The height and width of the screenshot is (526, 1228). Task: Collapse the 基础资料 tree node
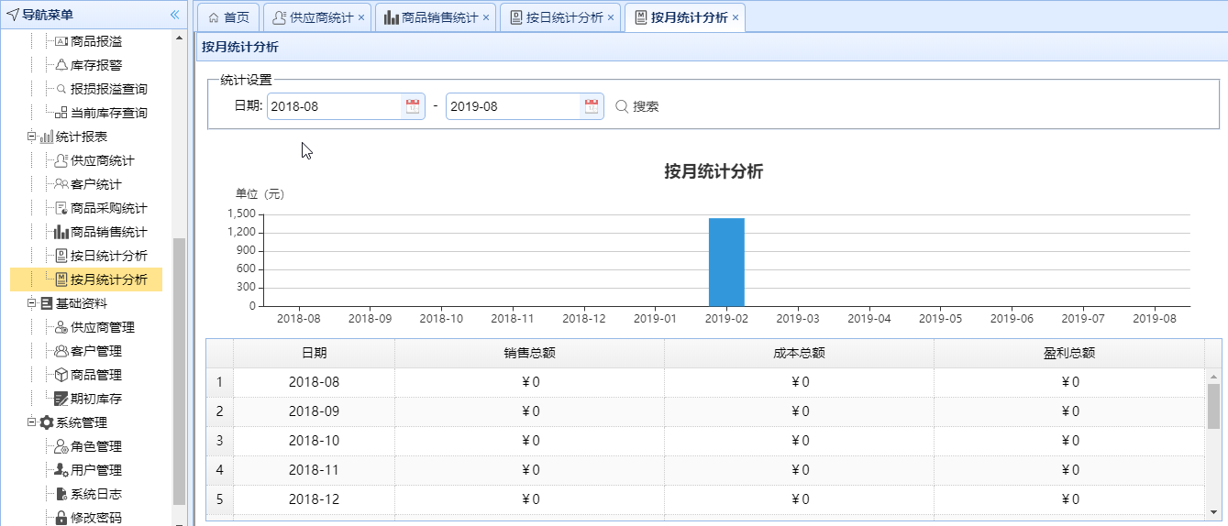[32, 303]
